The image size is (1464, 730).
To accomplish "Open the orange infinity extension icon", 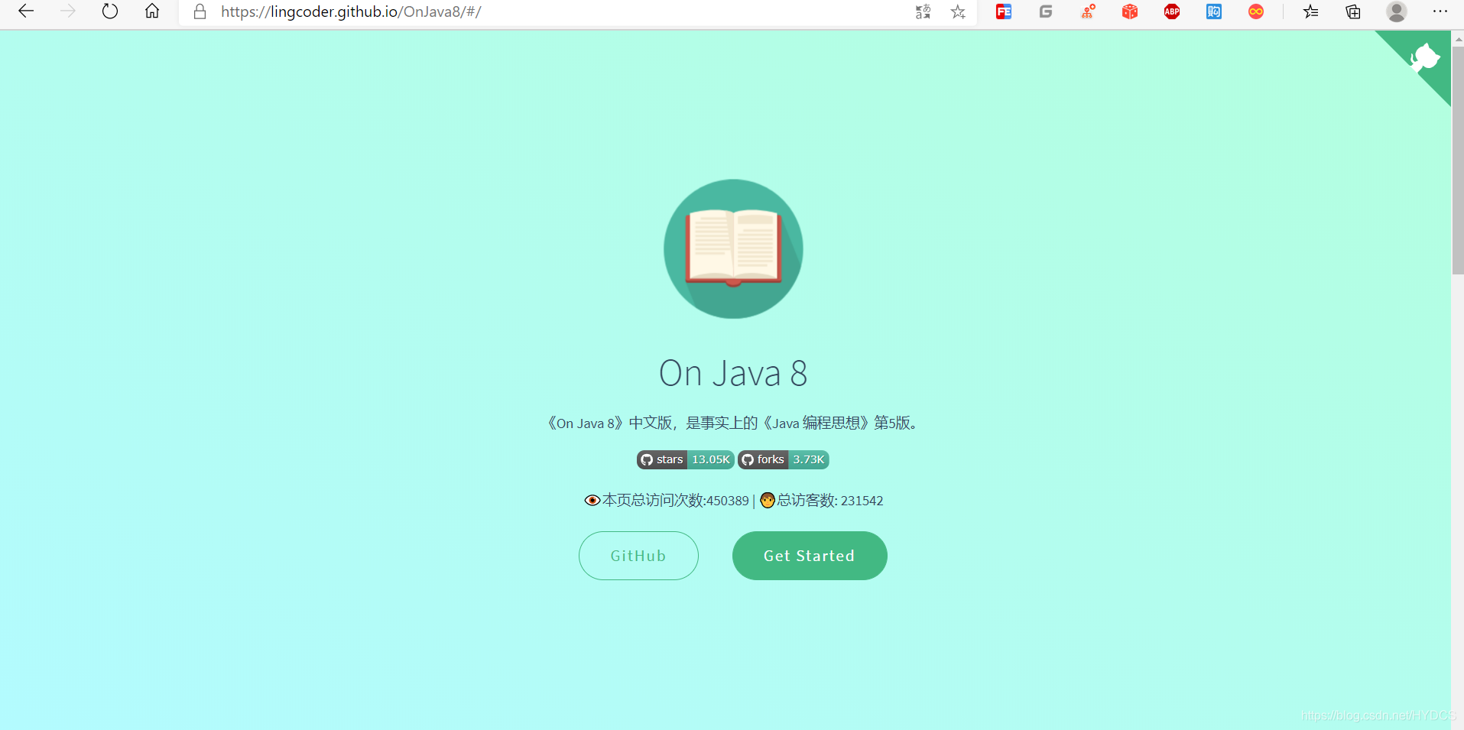I will click(x=1256, y=11).
